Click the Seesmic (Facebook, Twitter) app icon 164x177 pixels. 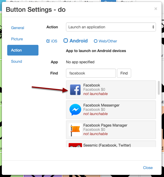(x=75, y=145)
